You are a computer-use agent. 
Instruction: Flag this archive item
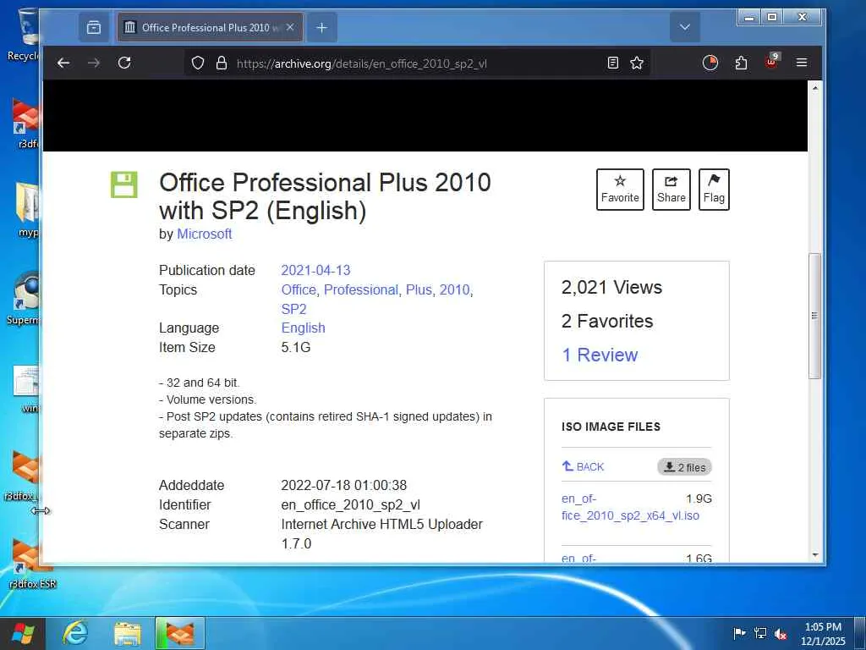714,190
